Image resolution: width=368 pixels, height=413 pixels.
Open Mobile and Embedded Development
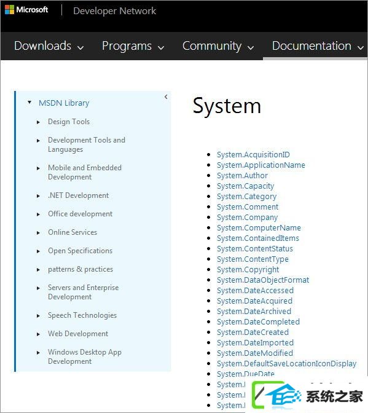coord(85,172)
